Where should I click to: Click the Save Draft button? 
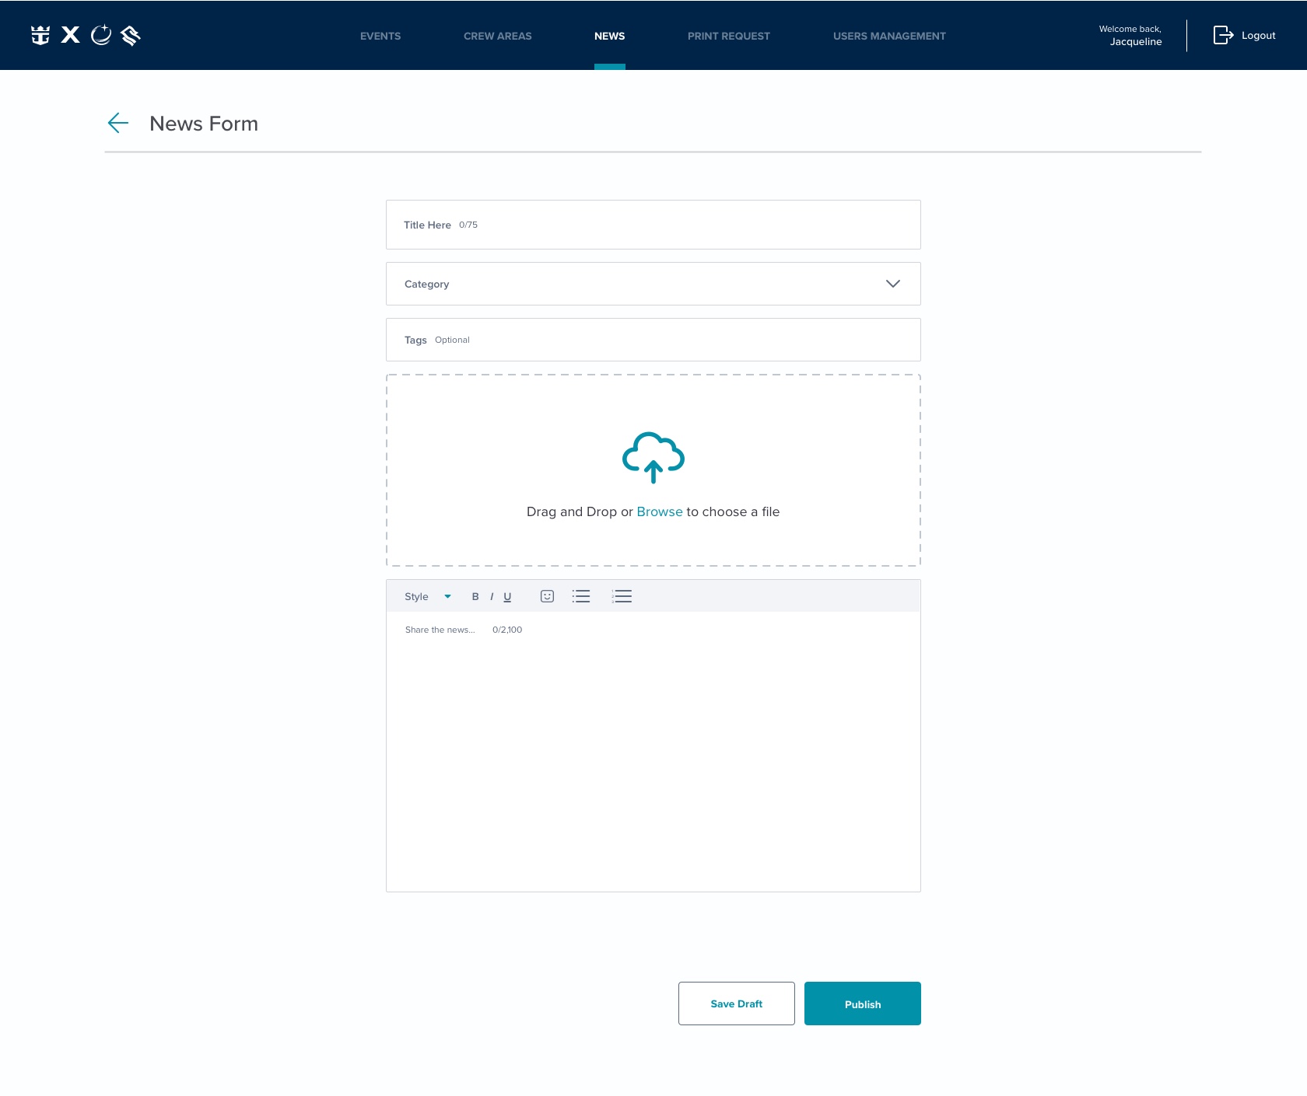736,1004
